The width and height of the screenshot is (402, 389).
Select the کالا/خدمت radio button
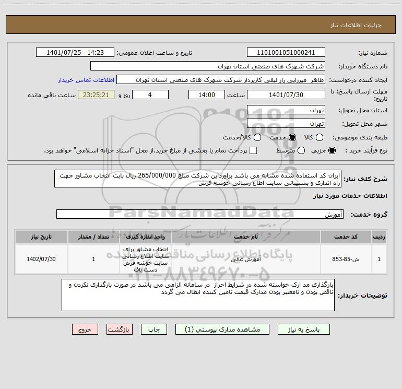click(257, 137)
